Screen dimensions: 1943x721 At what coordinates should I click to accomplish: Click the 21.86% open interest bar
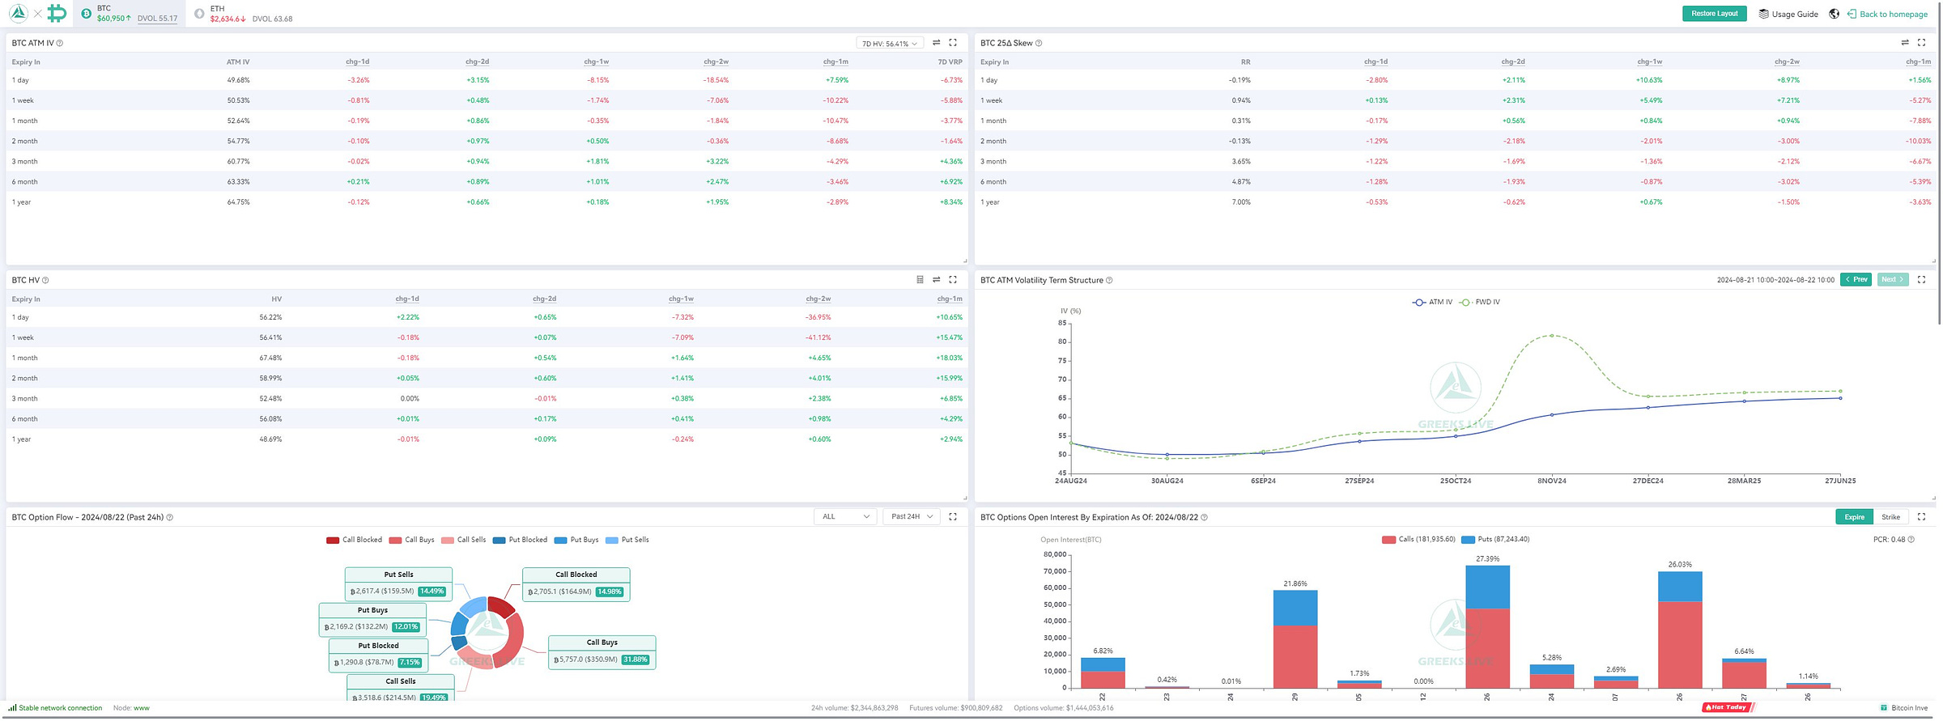pos(1295,638)
